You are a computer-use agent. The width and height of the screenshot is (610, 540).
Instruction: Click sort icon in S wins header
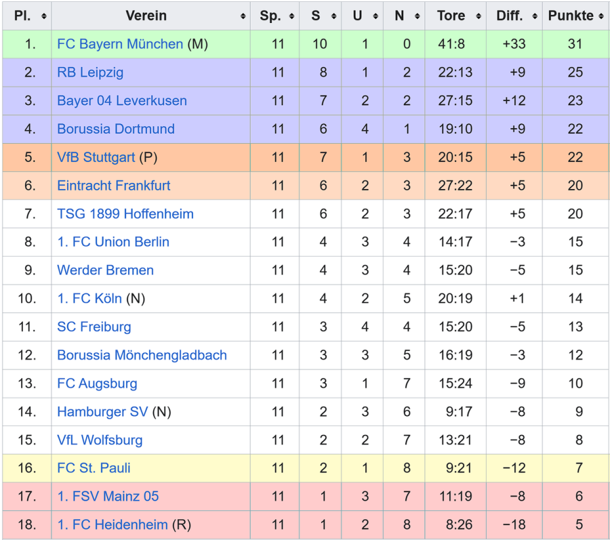[334, 16]
